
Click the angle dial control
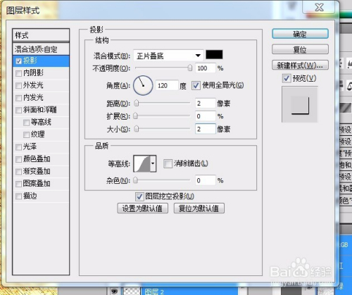tap(143, 85)
